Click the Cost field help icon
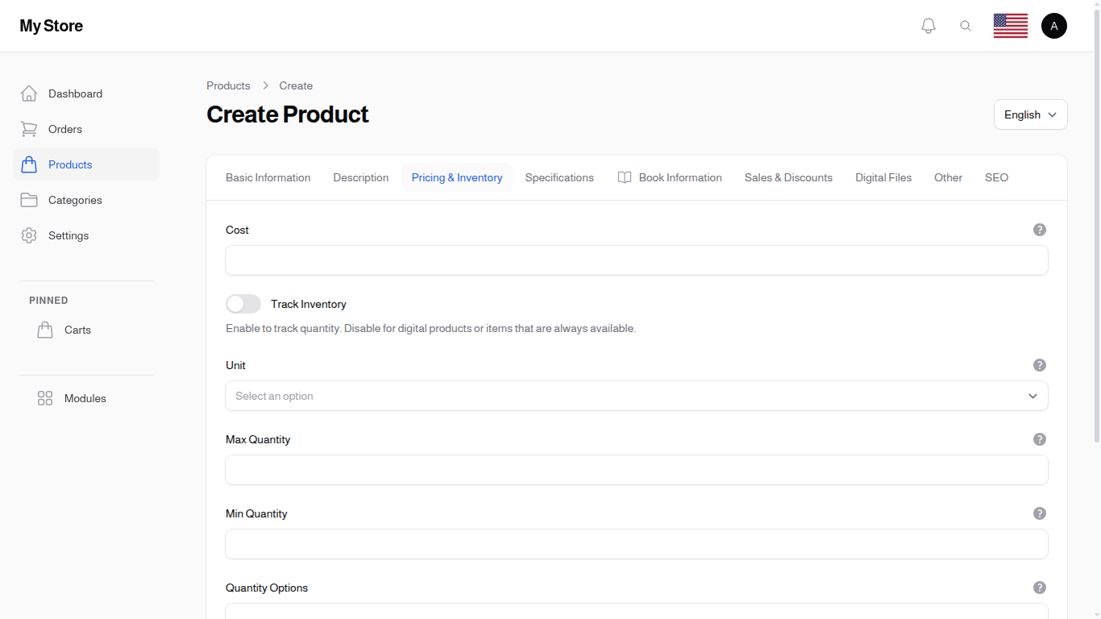 [1039, 230]
